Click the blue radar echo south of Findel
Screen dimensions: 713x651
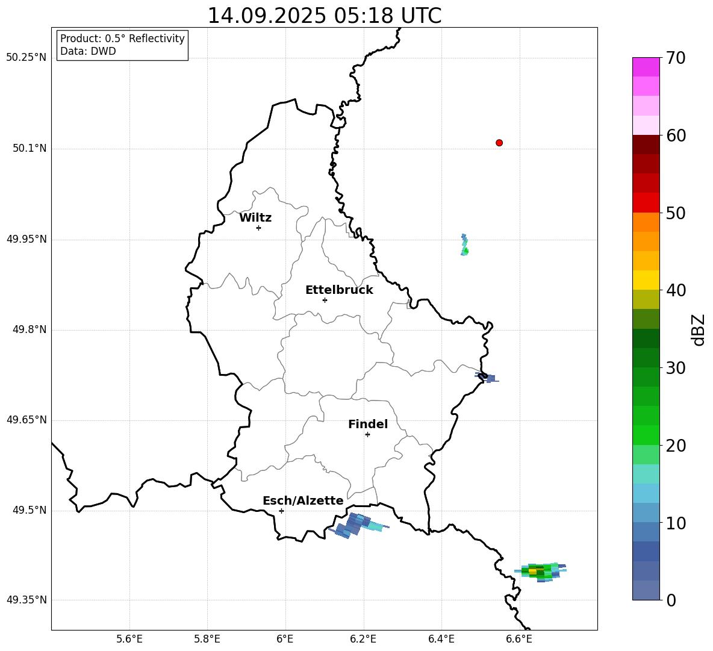tap(358, 525)
